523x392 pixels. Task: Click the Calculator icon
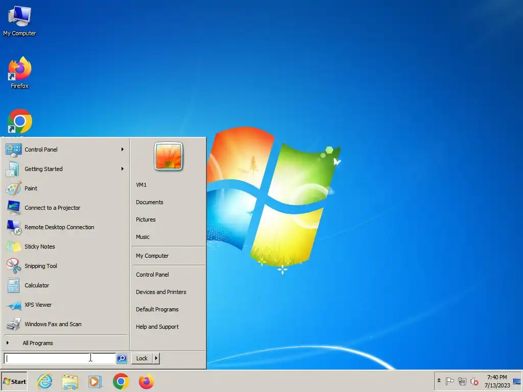pos(13,285)
